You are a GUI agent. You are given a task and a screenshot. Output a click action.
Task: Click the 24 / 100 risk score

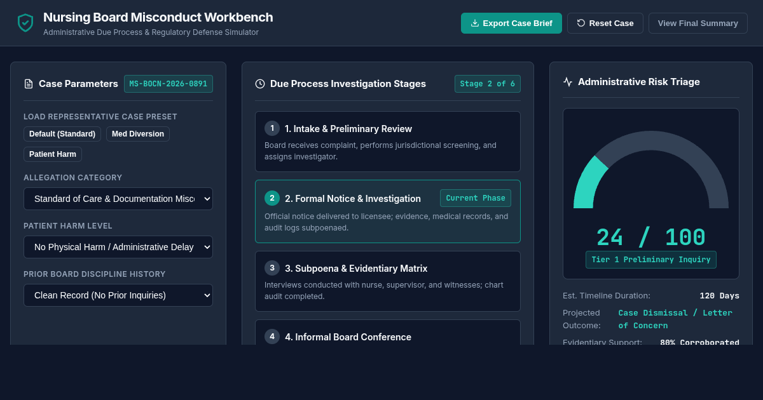click(x=651, y=237)
